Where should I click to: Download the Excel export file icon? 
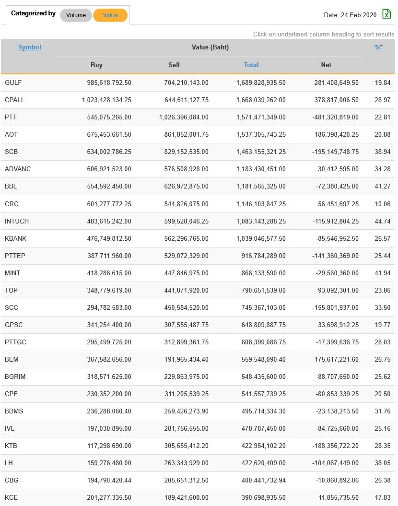pos(386,14)
